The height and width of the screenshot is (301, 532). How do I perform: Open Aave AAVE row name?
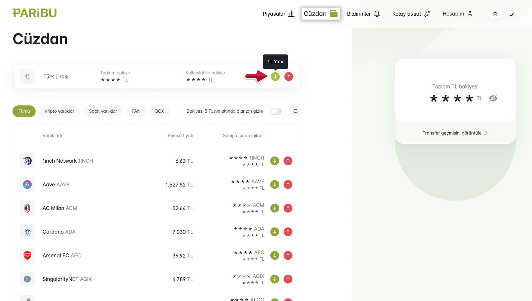click(x=56, y=185)
